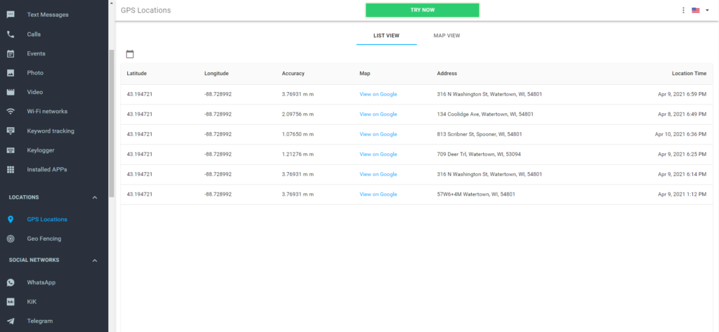
Task: View on Google for 134 Coolidge Ave
Action: (x=378, y=114)
